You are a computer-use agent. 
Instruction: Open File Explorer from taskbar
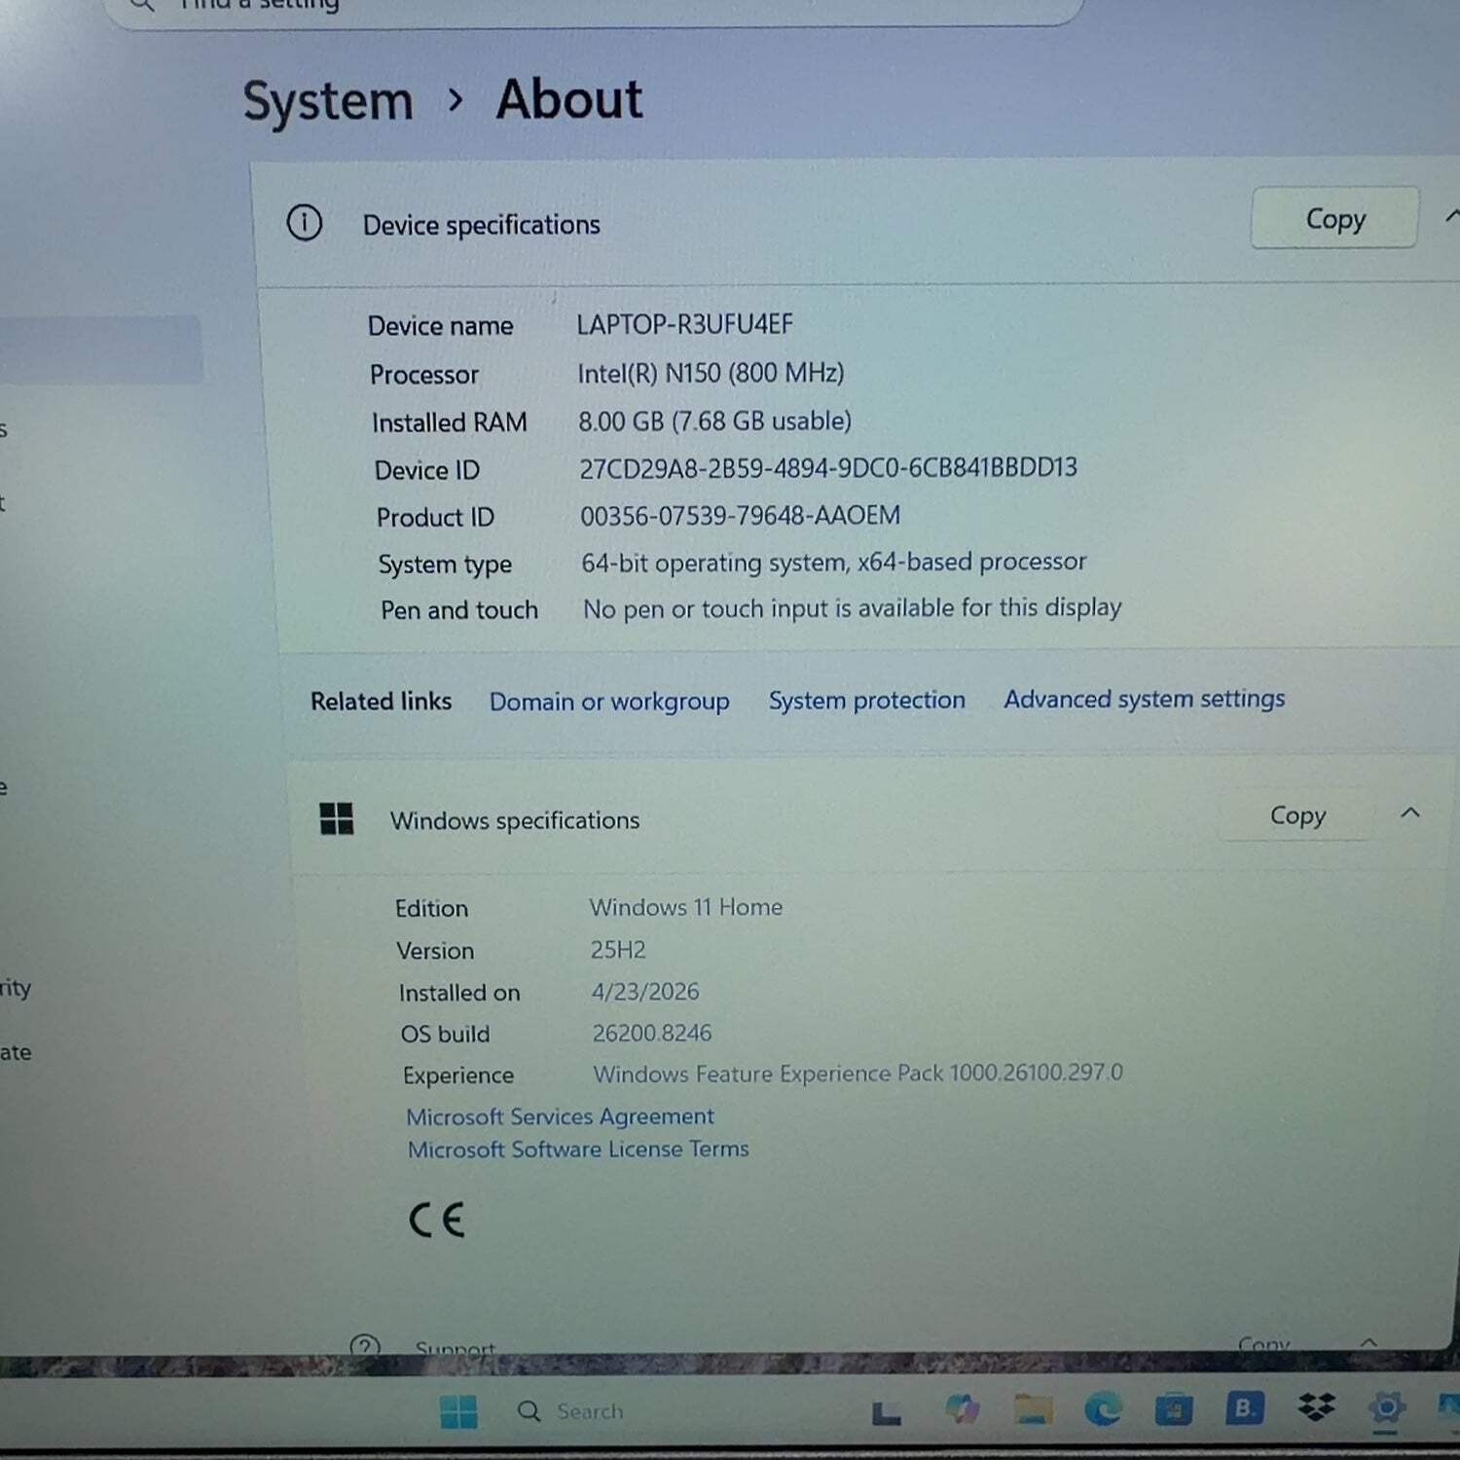tap(1033, 1408)
